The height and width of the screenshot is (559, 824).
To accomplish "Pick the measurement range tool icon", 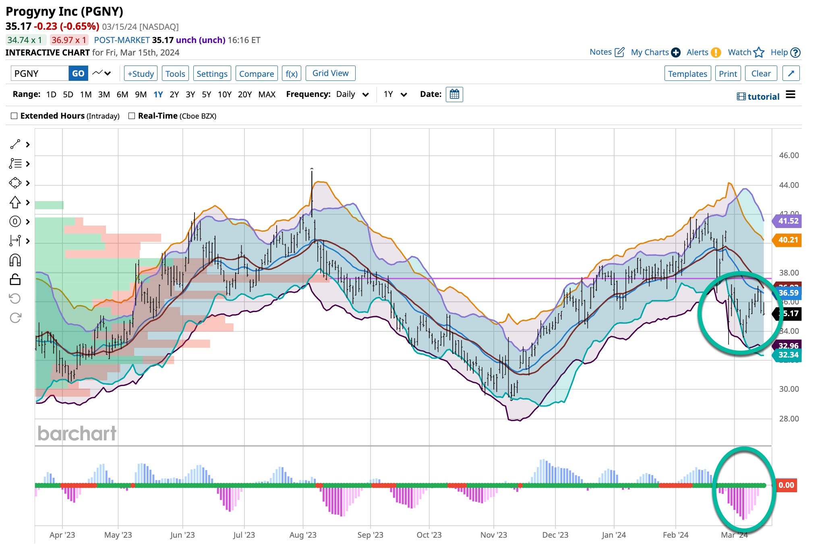I will pyautogui.click(x=15, y=240).
